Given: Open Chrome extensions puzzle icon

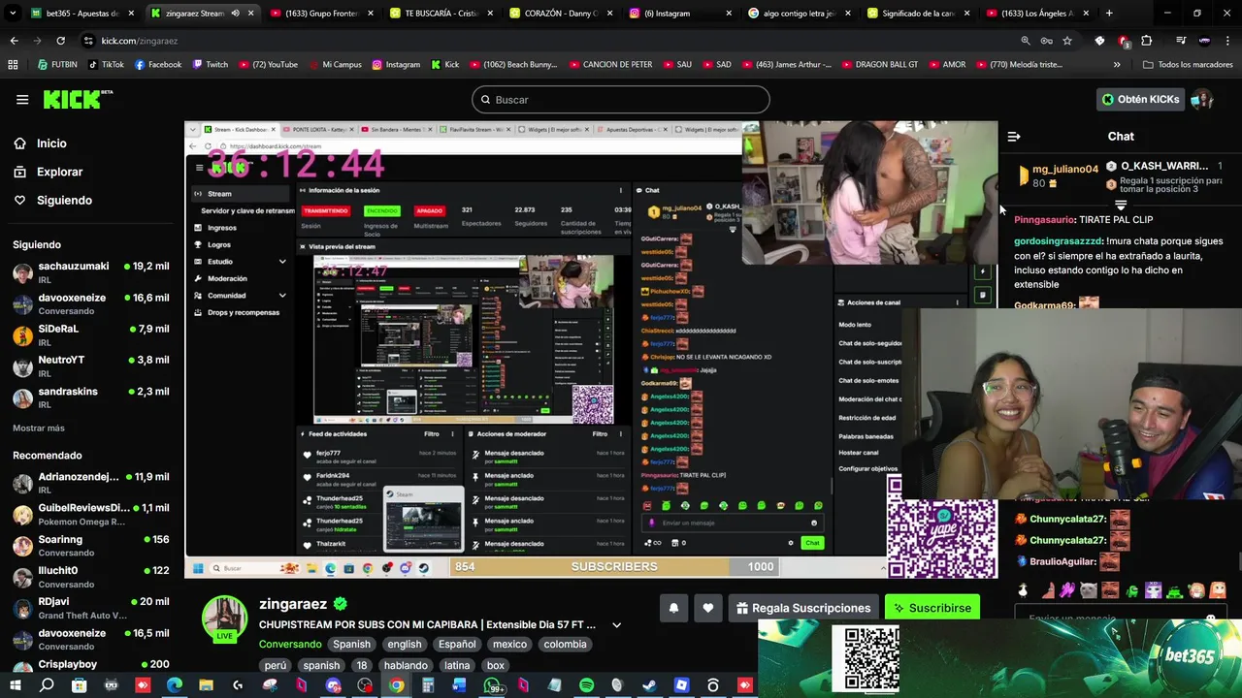Looking at the screenshot, I should [1147, 41].
